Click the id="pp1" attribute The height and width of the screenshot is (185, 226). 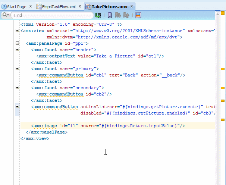pyautogui.click(x=75, y=43)
